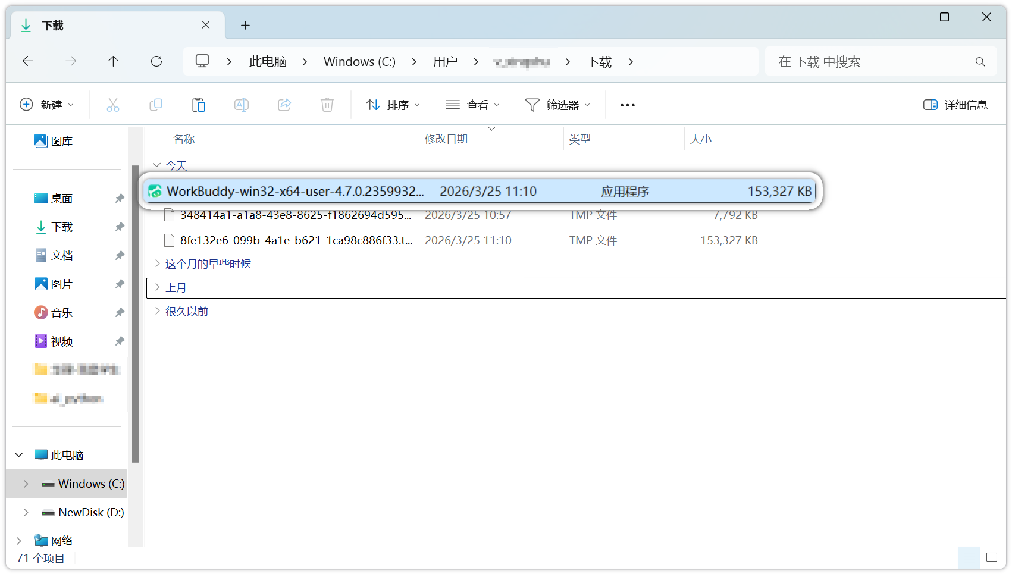Click the 新建 new item button

(x=46, y=105)
